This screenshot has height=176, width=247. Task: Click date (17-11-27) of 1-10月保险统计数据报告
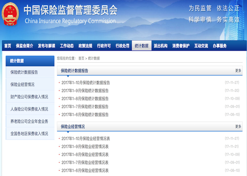pyautogui.click(x=232, y=83)
